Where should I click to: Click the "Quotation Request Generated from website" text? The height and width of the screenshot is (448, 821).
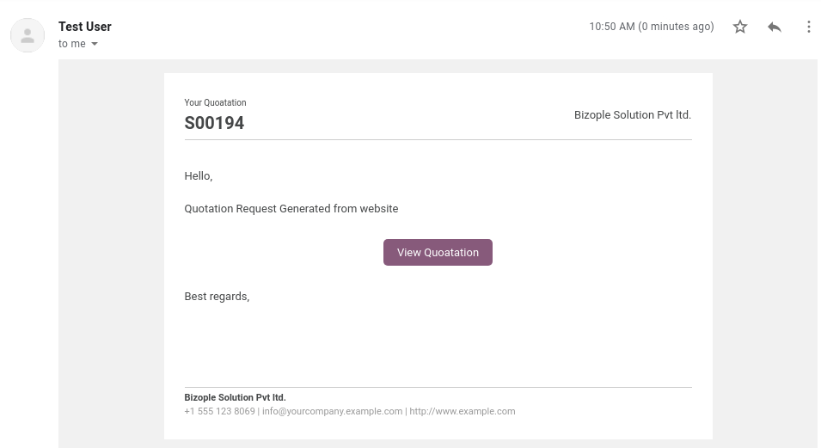click(291, 209)
